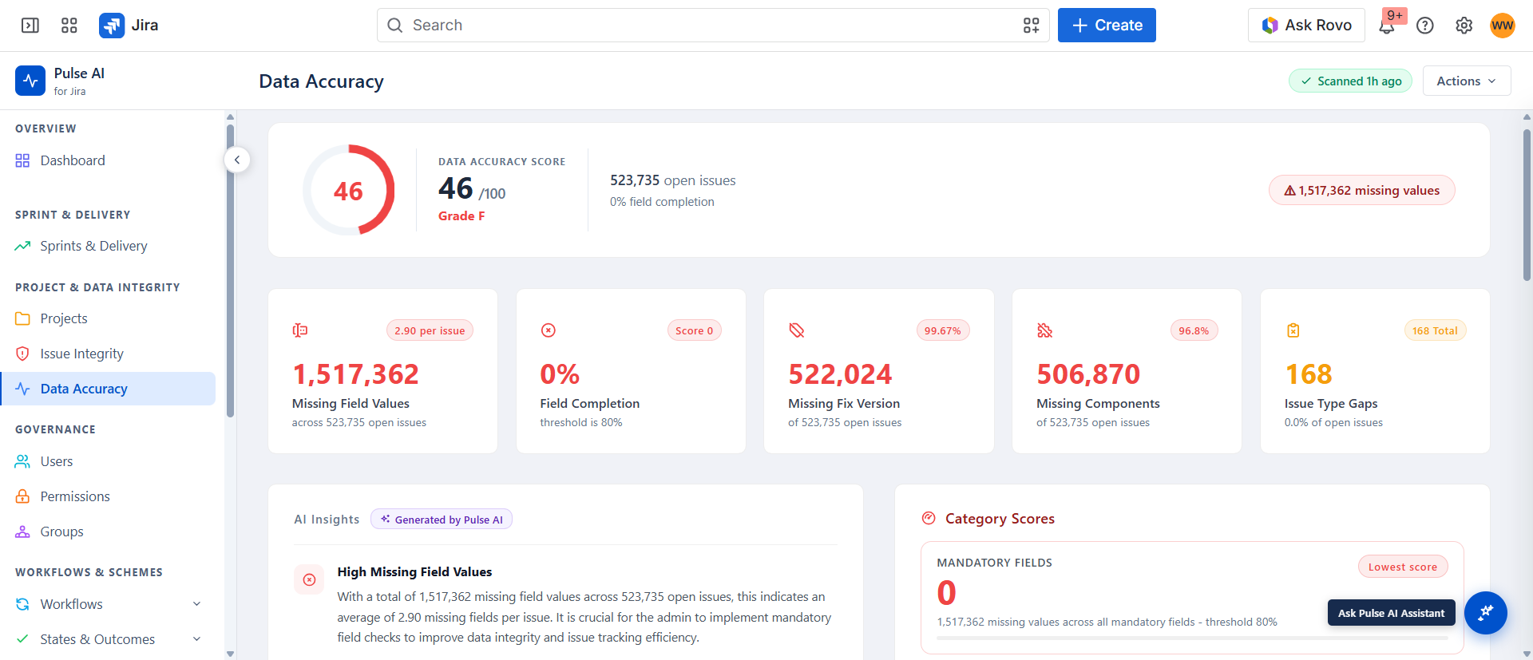Click the Pulse AI app logo
The width and height of the screenshot is (1533, 660).
pyautogui.click(x=30, y=81)
